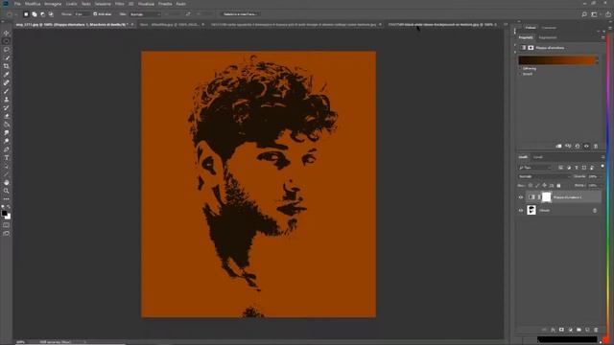614x345 pixels.
Task: Create new group in Layers panel
Action: [579, 330]
